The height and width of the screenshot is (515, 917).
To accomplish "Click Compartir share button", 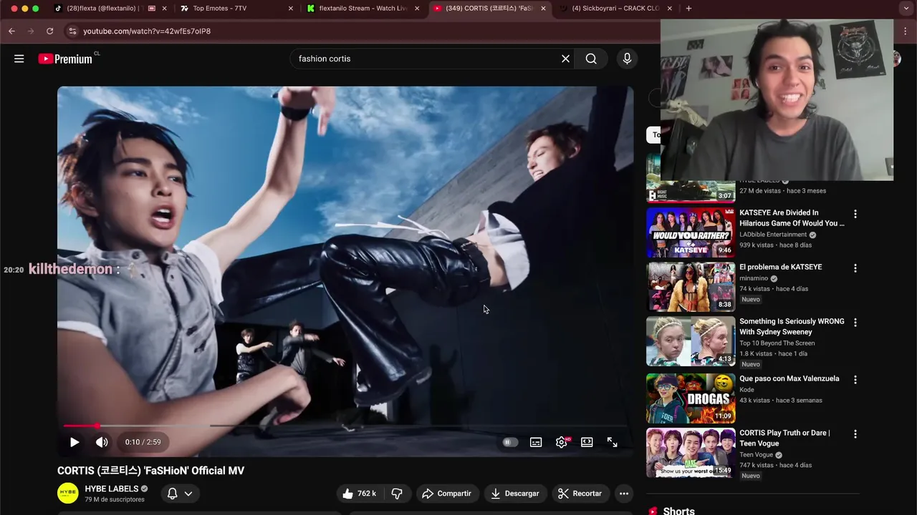I will tap(446, 494).
